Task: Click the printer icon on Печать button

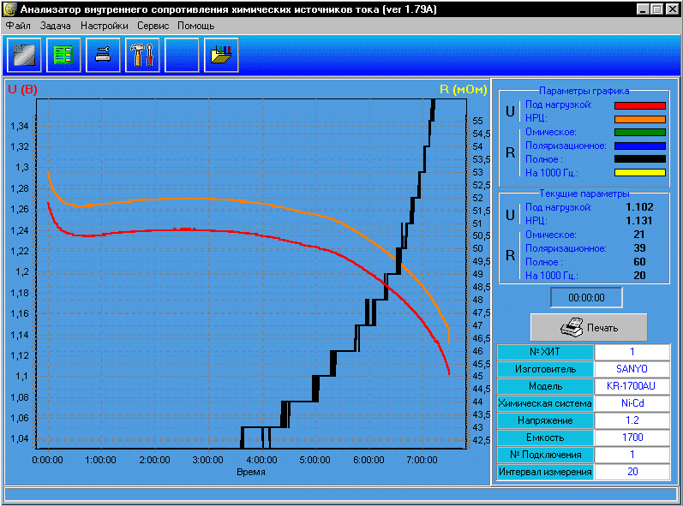Action: (572, 327)
